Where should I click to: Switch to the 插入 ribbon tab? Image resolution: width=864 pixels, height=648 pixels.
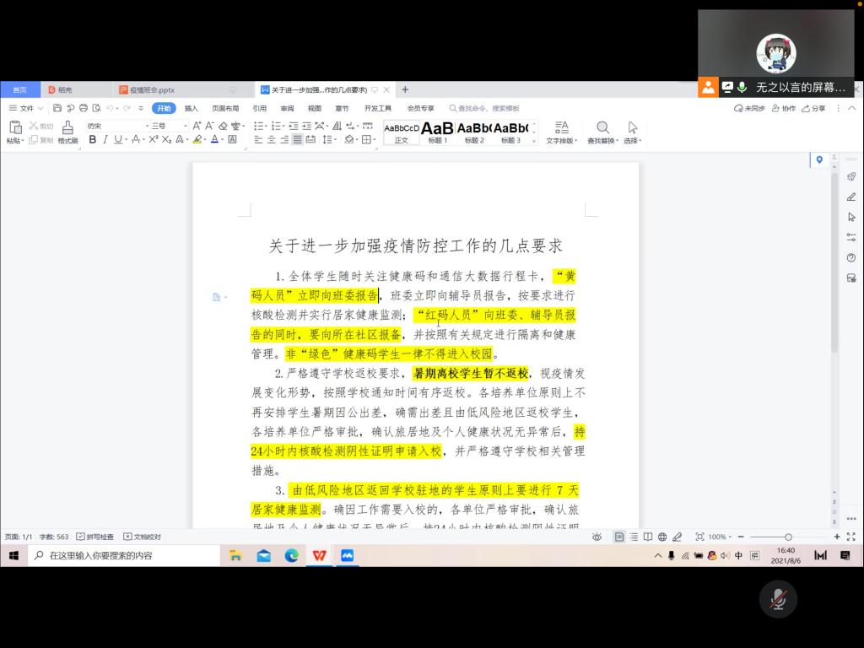(192, 108)
